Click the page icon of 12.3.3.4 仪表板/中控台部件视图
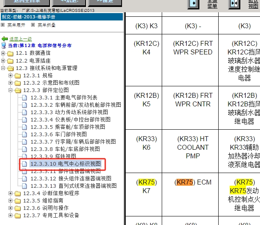 coord(25,119)
